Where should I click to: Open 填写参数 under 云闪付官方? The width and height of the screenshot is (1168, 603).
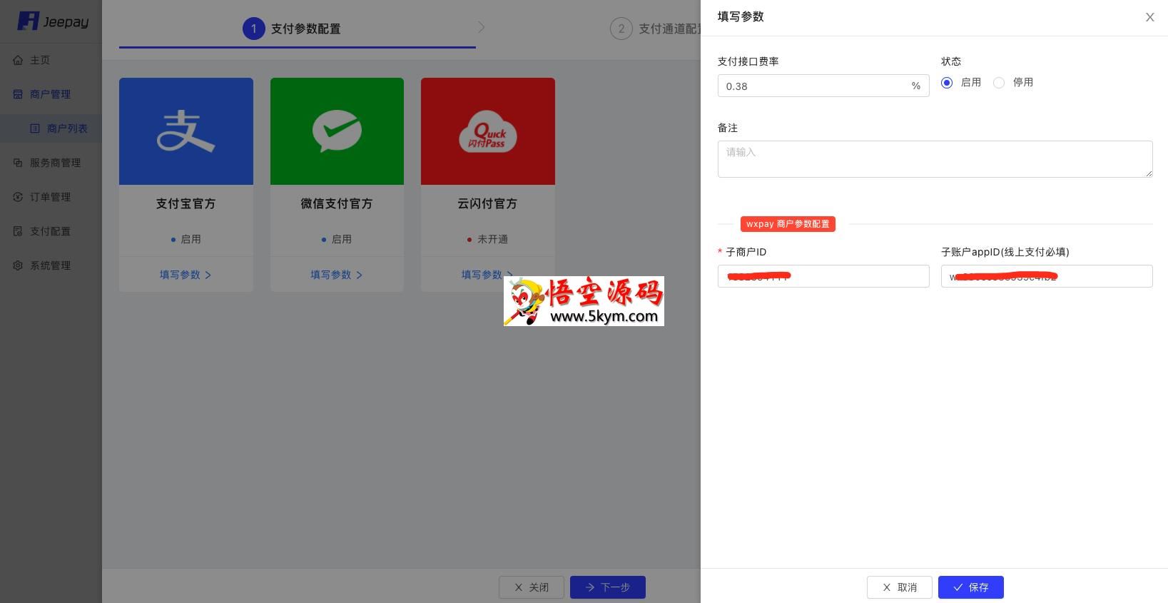click(x=487, y=275)
